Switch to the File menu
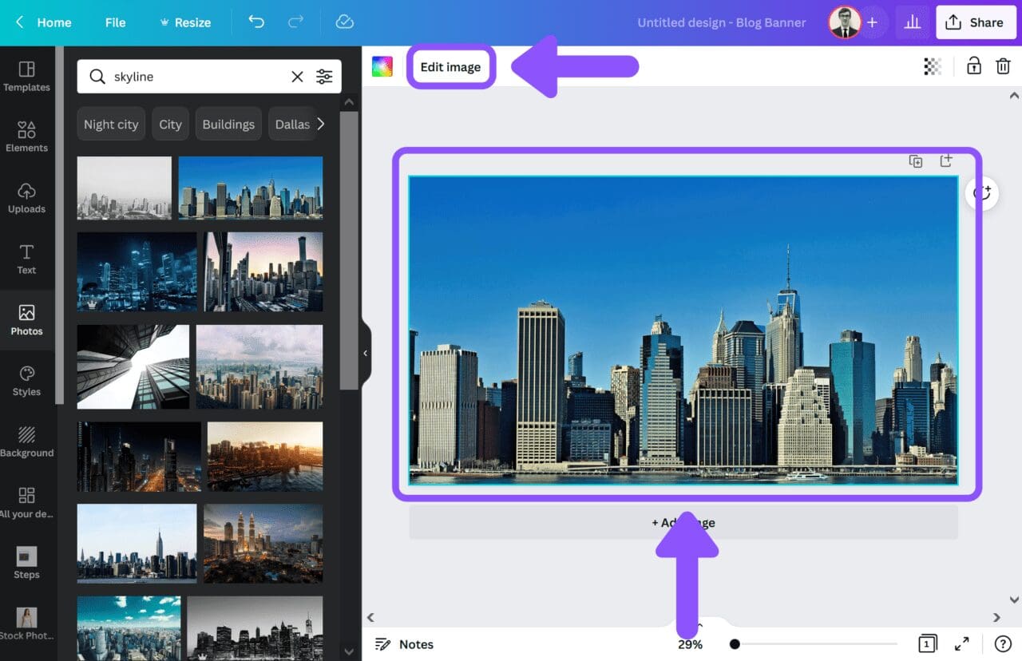Screen dimensions: 1022x661 pos(115,22)
